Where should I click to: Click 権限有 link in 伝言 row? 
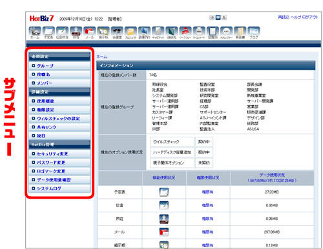point(207,205)
